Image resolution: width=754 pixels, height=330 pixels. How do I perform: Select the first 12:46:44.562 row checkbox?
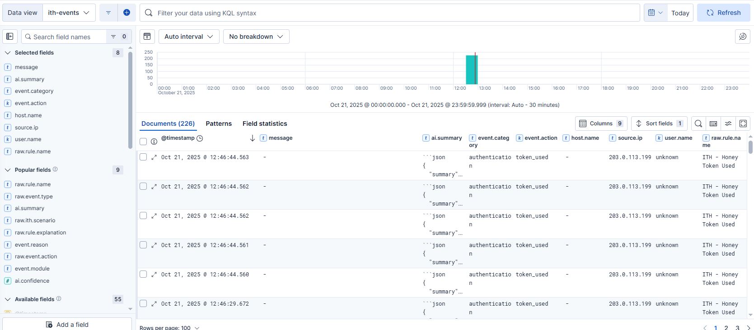click(143, 186)
